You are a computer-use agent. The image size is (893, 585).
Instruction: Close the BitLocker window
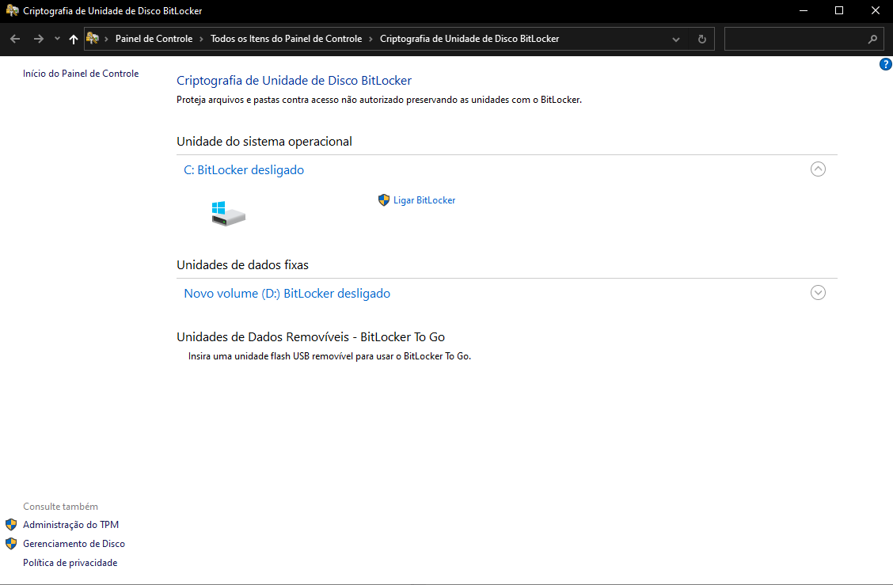876,11
